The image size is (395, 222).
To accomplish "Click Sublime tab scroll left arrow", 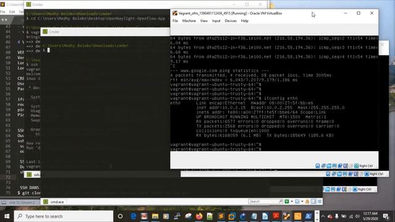I will point(2,20).
